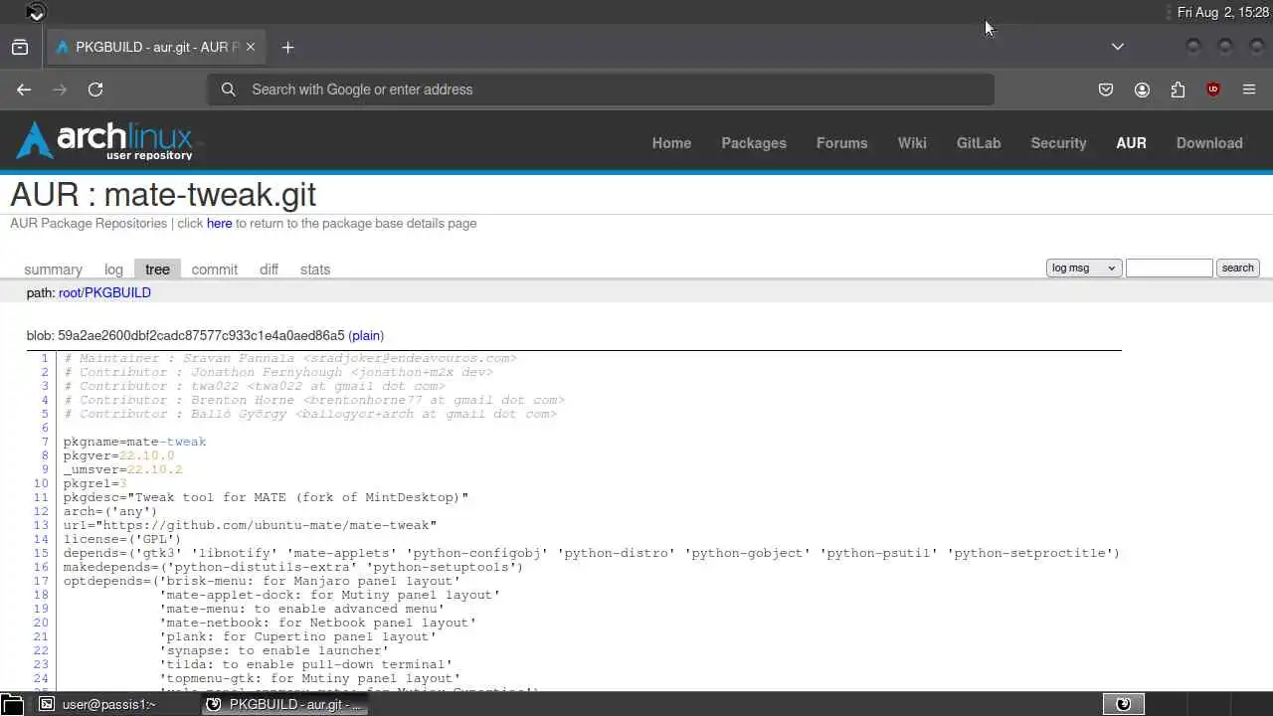This screenshot has height=716, width=1273.
Task: Open the uBlock Origin extension icon
Action: [1213, 89]
